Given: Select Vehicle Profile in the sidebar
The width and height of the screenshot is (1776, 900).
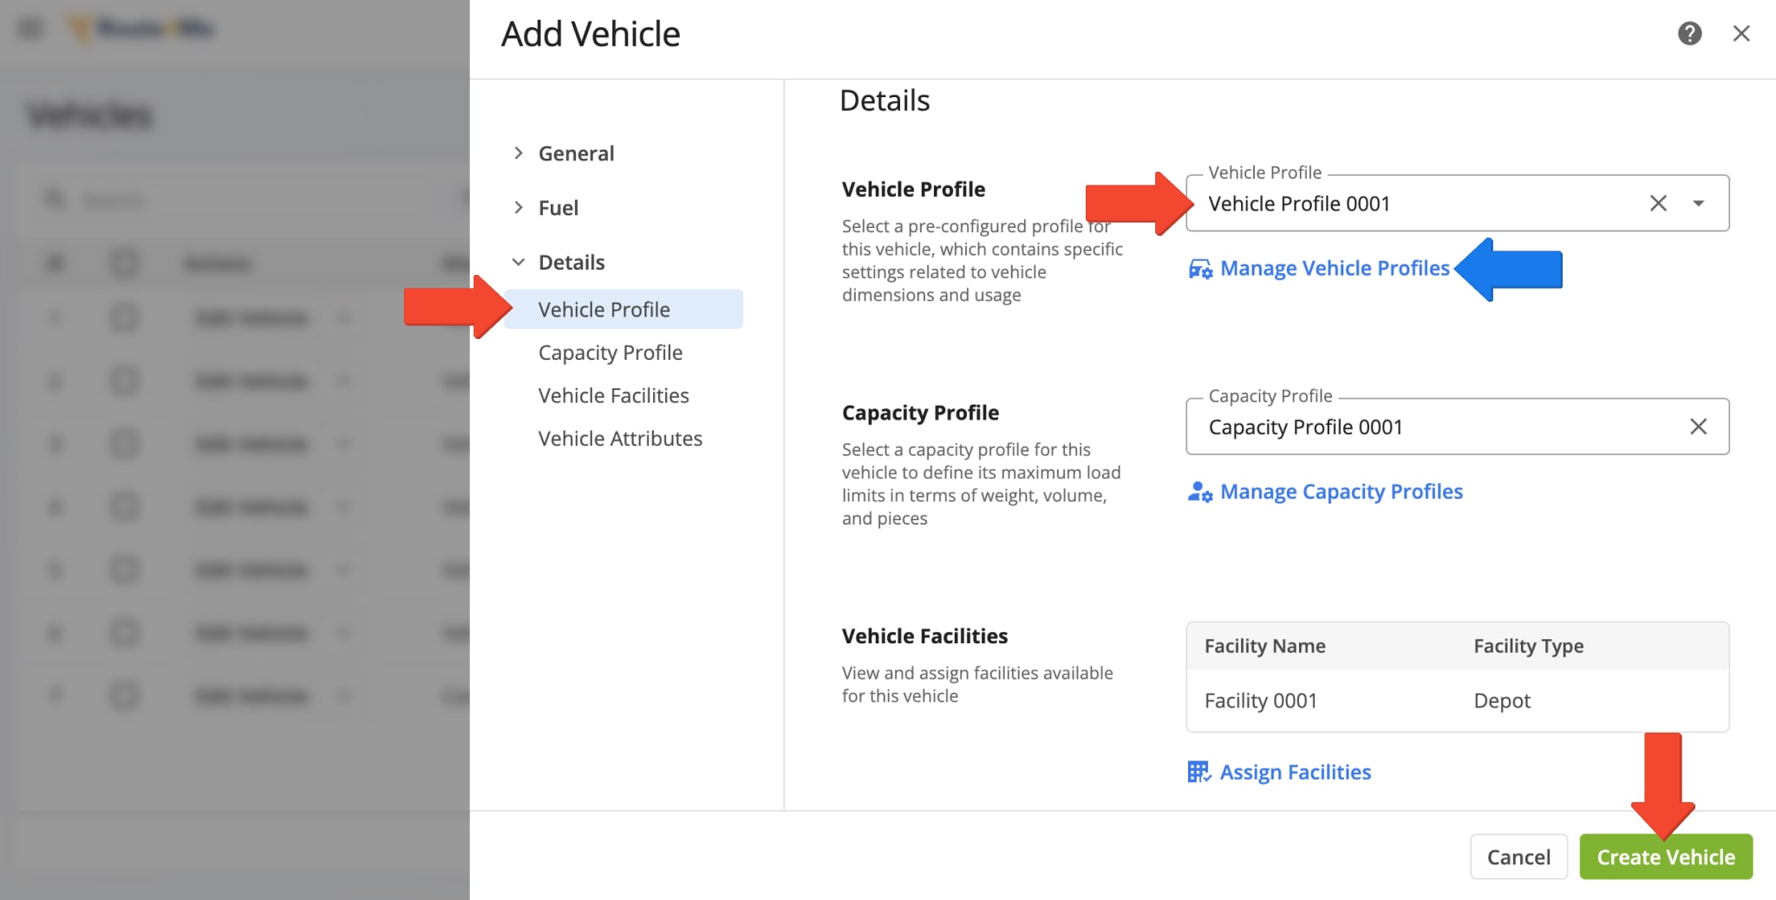Looking at the screenshot, I should click(x=604, y=310).
